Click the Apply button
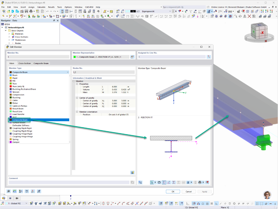The width and height of the screenshot is (278, 209). click(204, 192)
